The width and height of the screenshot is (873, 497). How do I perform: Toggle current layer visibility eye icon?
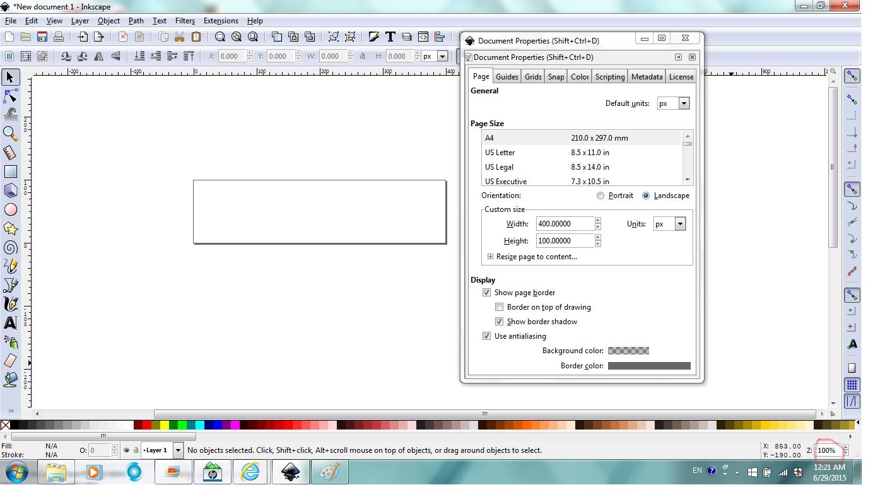(x=127, y=450)
